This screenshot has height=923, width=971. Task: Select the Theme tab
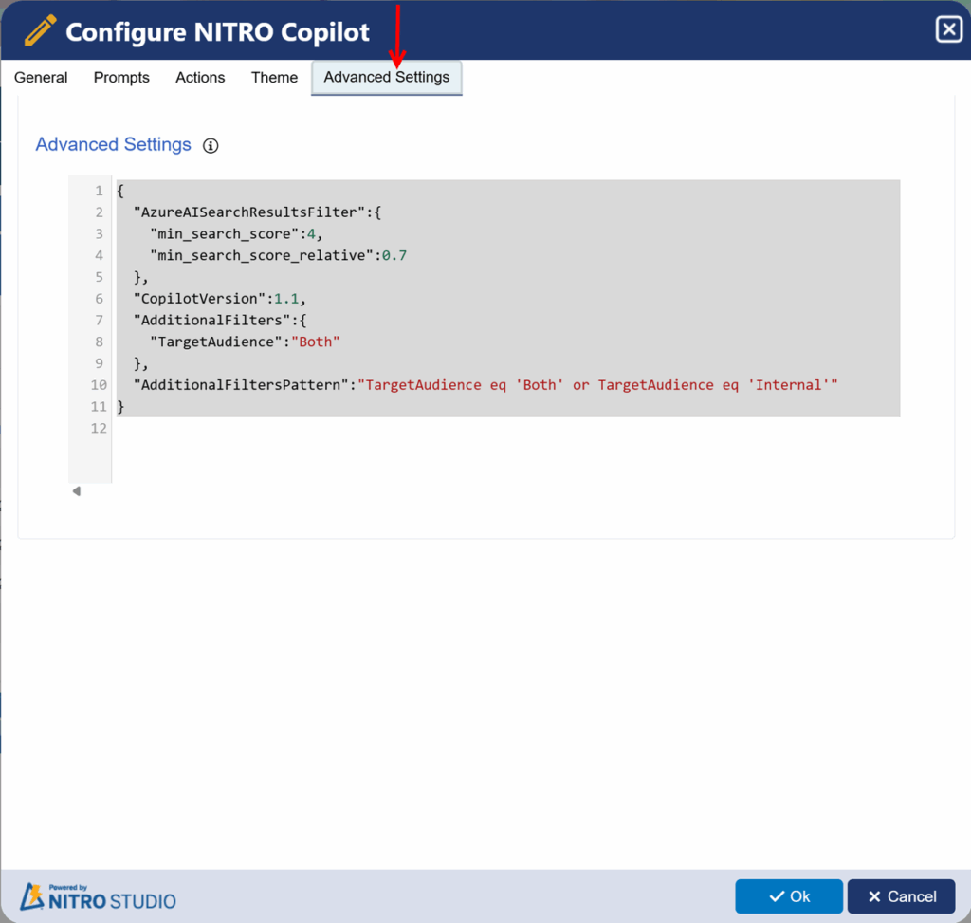click(x=274, y=78)
